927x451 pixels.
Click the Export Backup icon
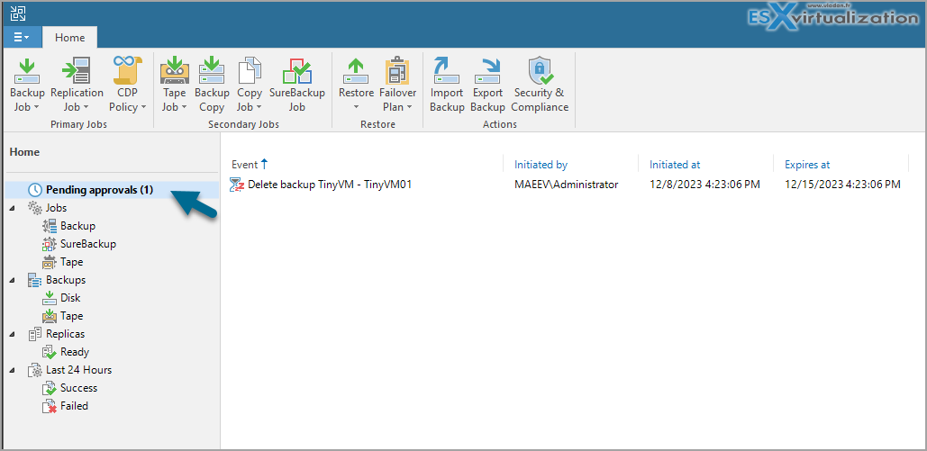(487, 71)
